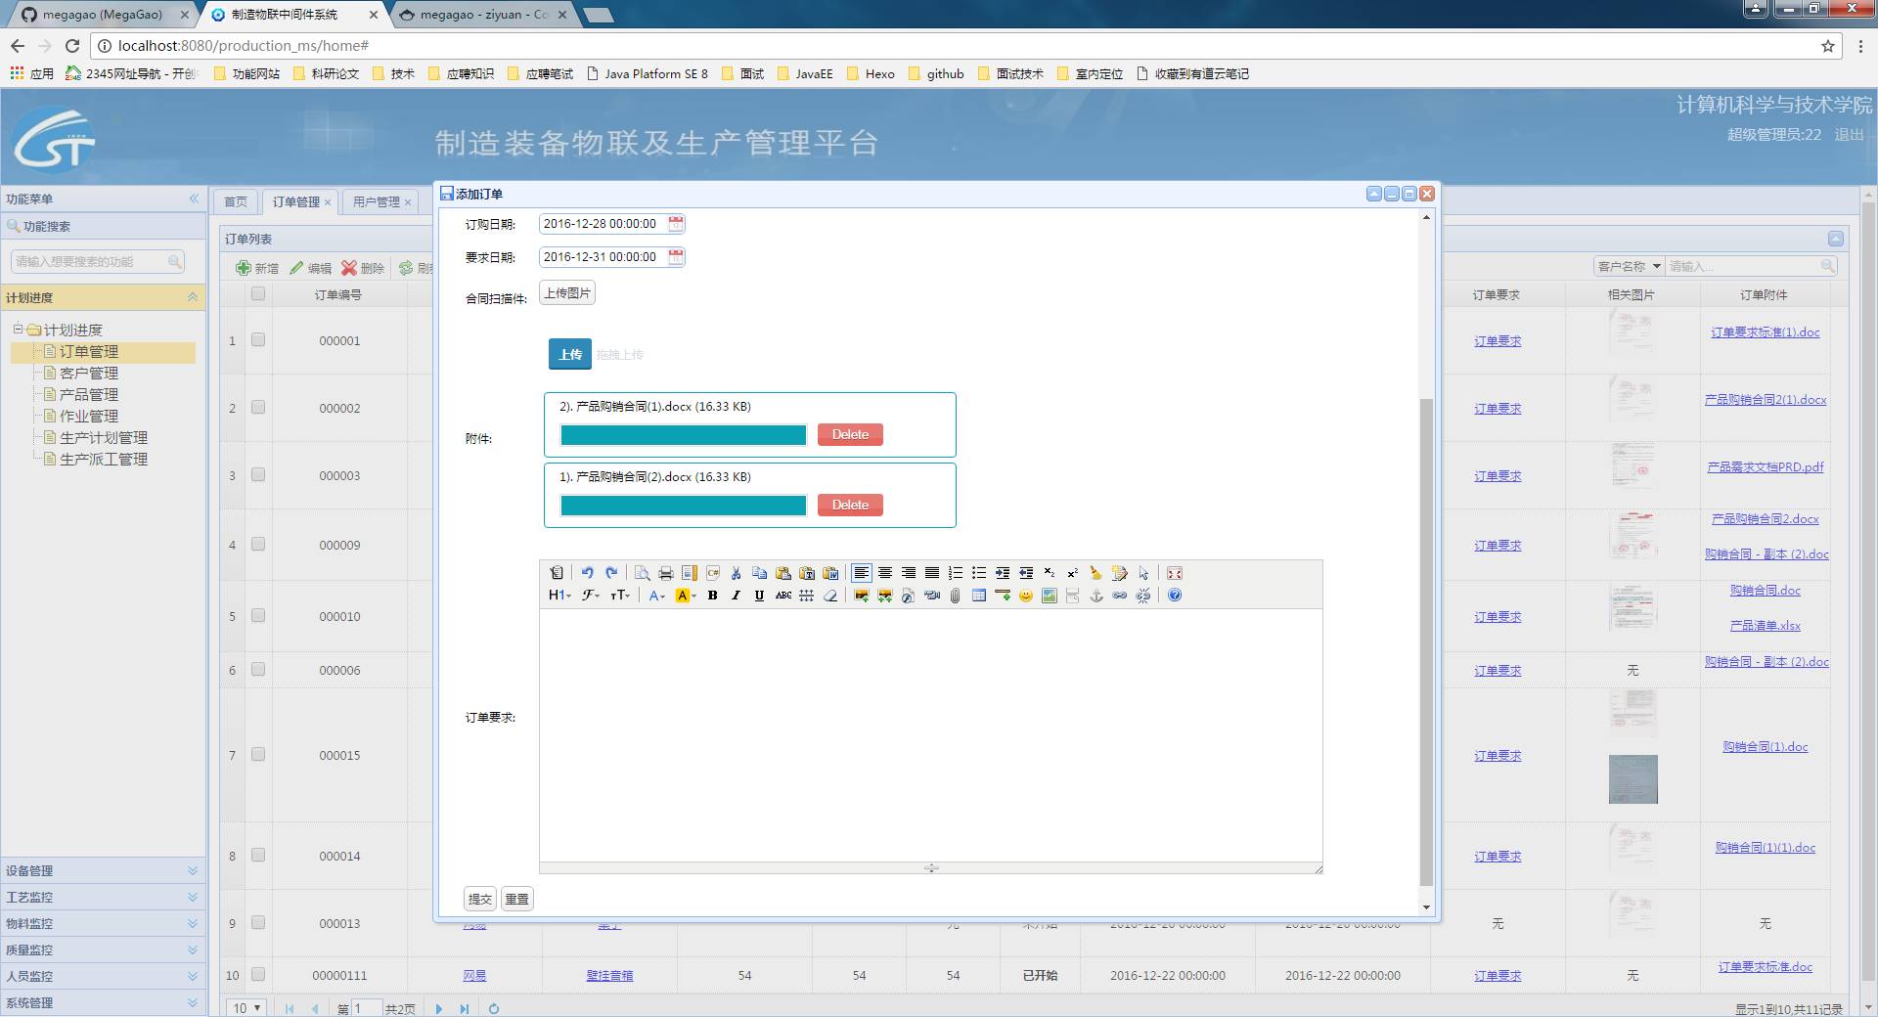This screenshot has height=1017, width=1878.
Task: Expand the 质量监控 accordion panel
Action: [193, 950]
